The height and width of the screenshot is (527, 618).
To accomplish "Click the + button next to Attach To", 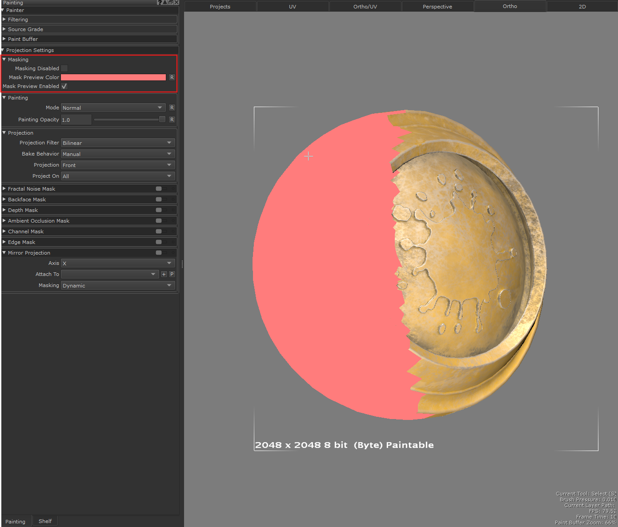I will pos(163,274).
